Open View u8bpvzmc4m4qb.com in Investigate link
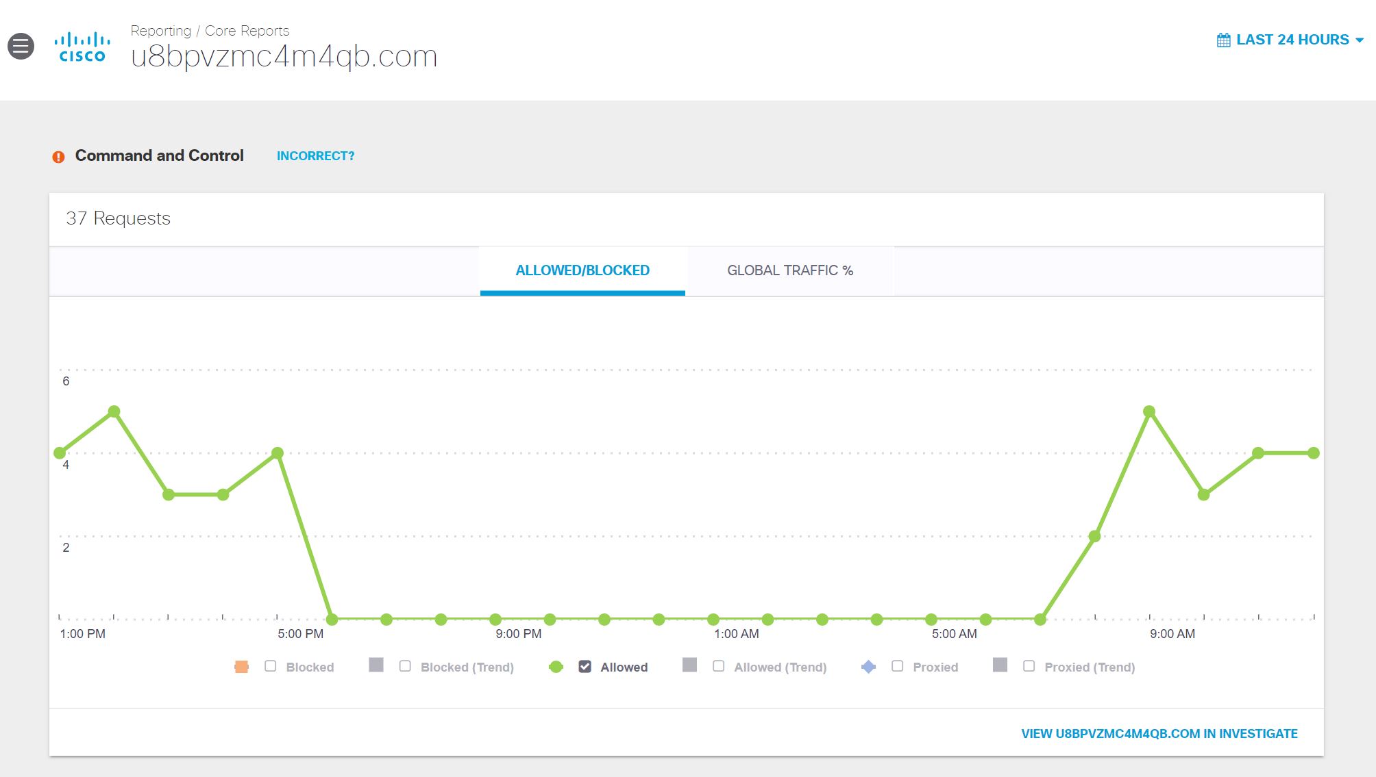 (1159, 734)
